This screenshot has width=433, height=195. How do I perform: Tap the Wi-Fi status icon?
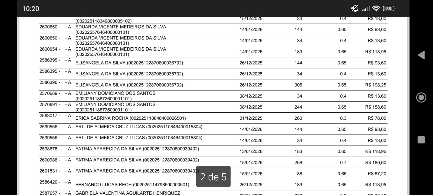coord(376,9)
